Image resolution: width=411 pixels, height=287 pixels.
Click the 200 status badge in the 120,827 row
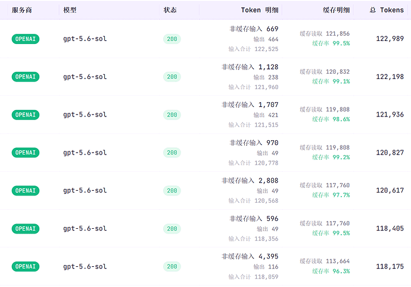(x=172, y=153)
